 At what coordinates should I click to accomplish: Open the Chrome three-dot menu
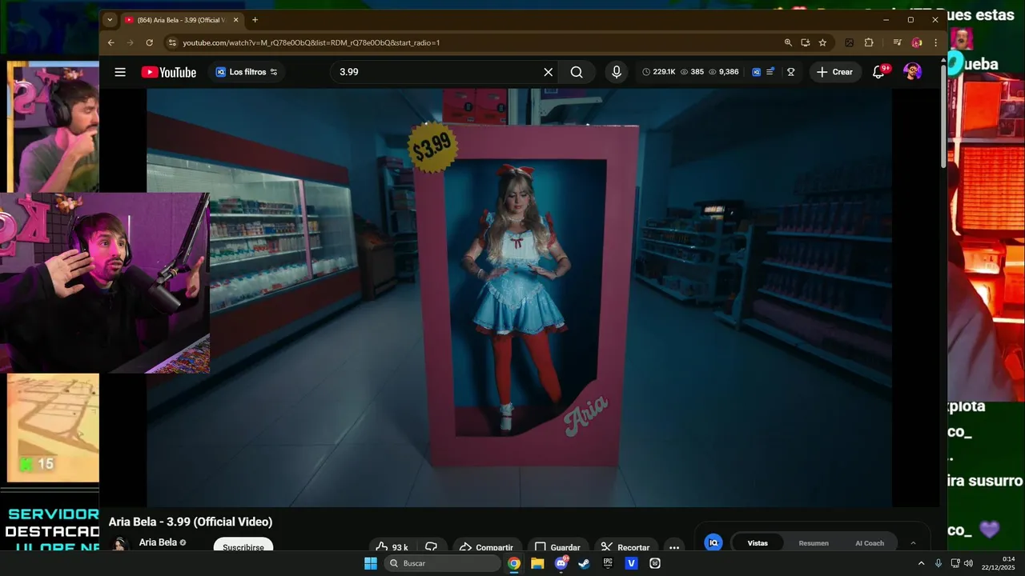click(x=935, y=42)
